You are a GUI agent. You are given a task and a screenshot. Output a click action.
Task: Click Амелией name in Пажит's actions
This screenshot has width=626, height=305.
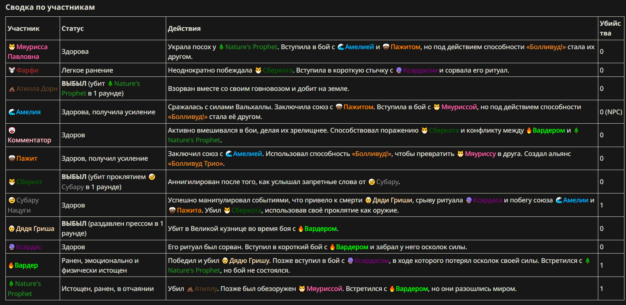point(248,154)
